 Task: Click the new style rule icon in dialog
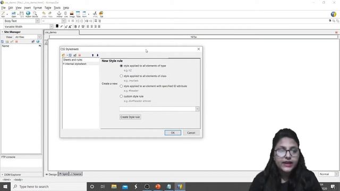pos(70,55)
